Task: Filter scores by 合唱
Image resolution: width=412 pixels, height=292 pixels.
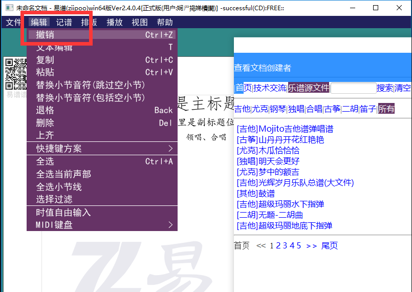Action: click(x=314, y=109)
